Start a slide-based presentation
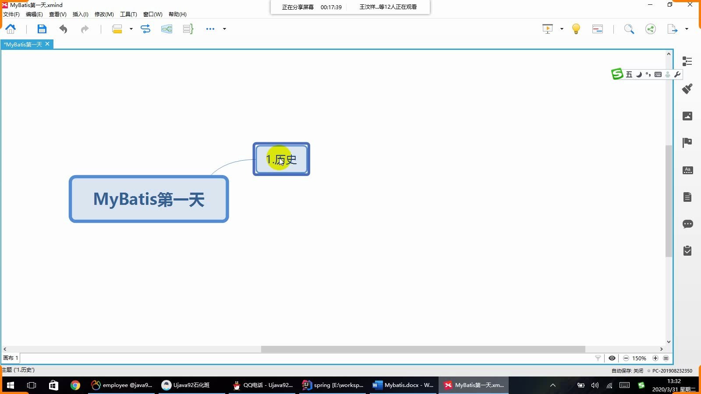 click(x=547, y=29)
